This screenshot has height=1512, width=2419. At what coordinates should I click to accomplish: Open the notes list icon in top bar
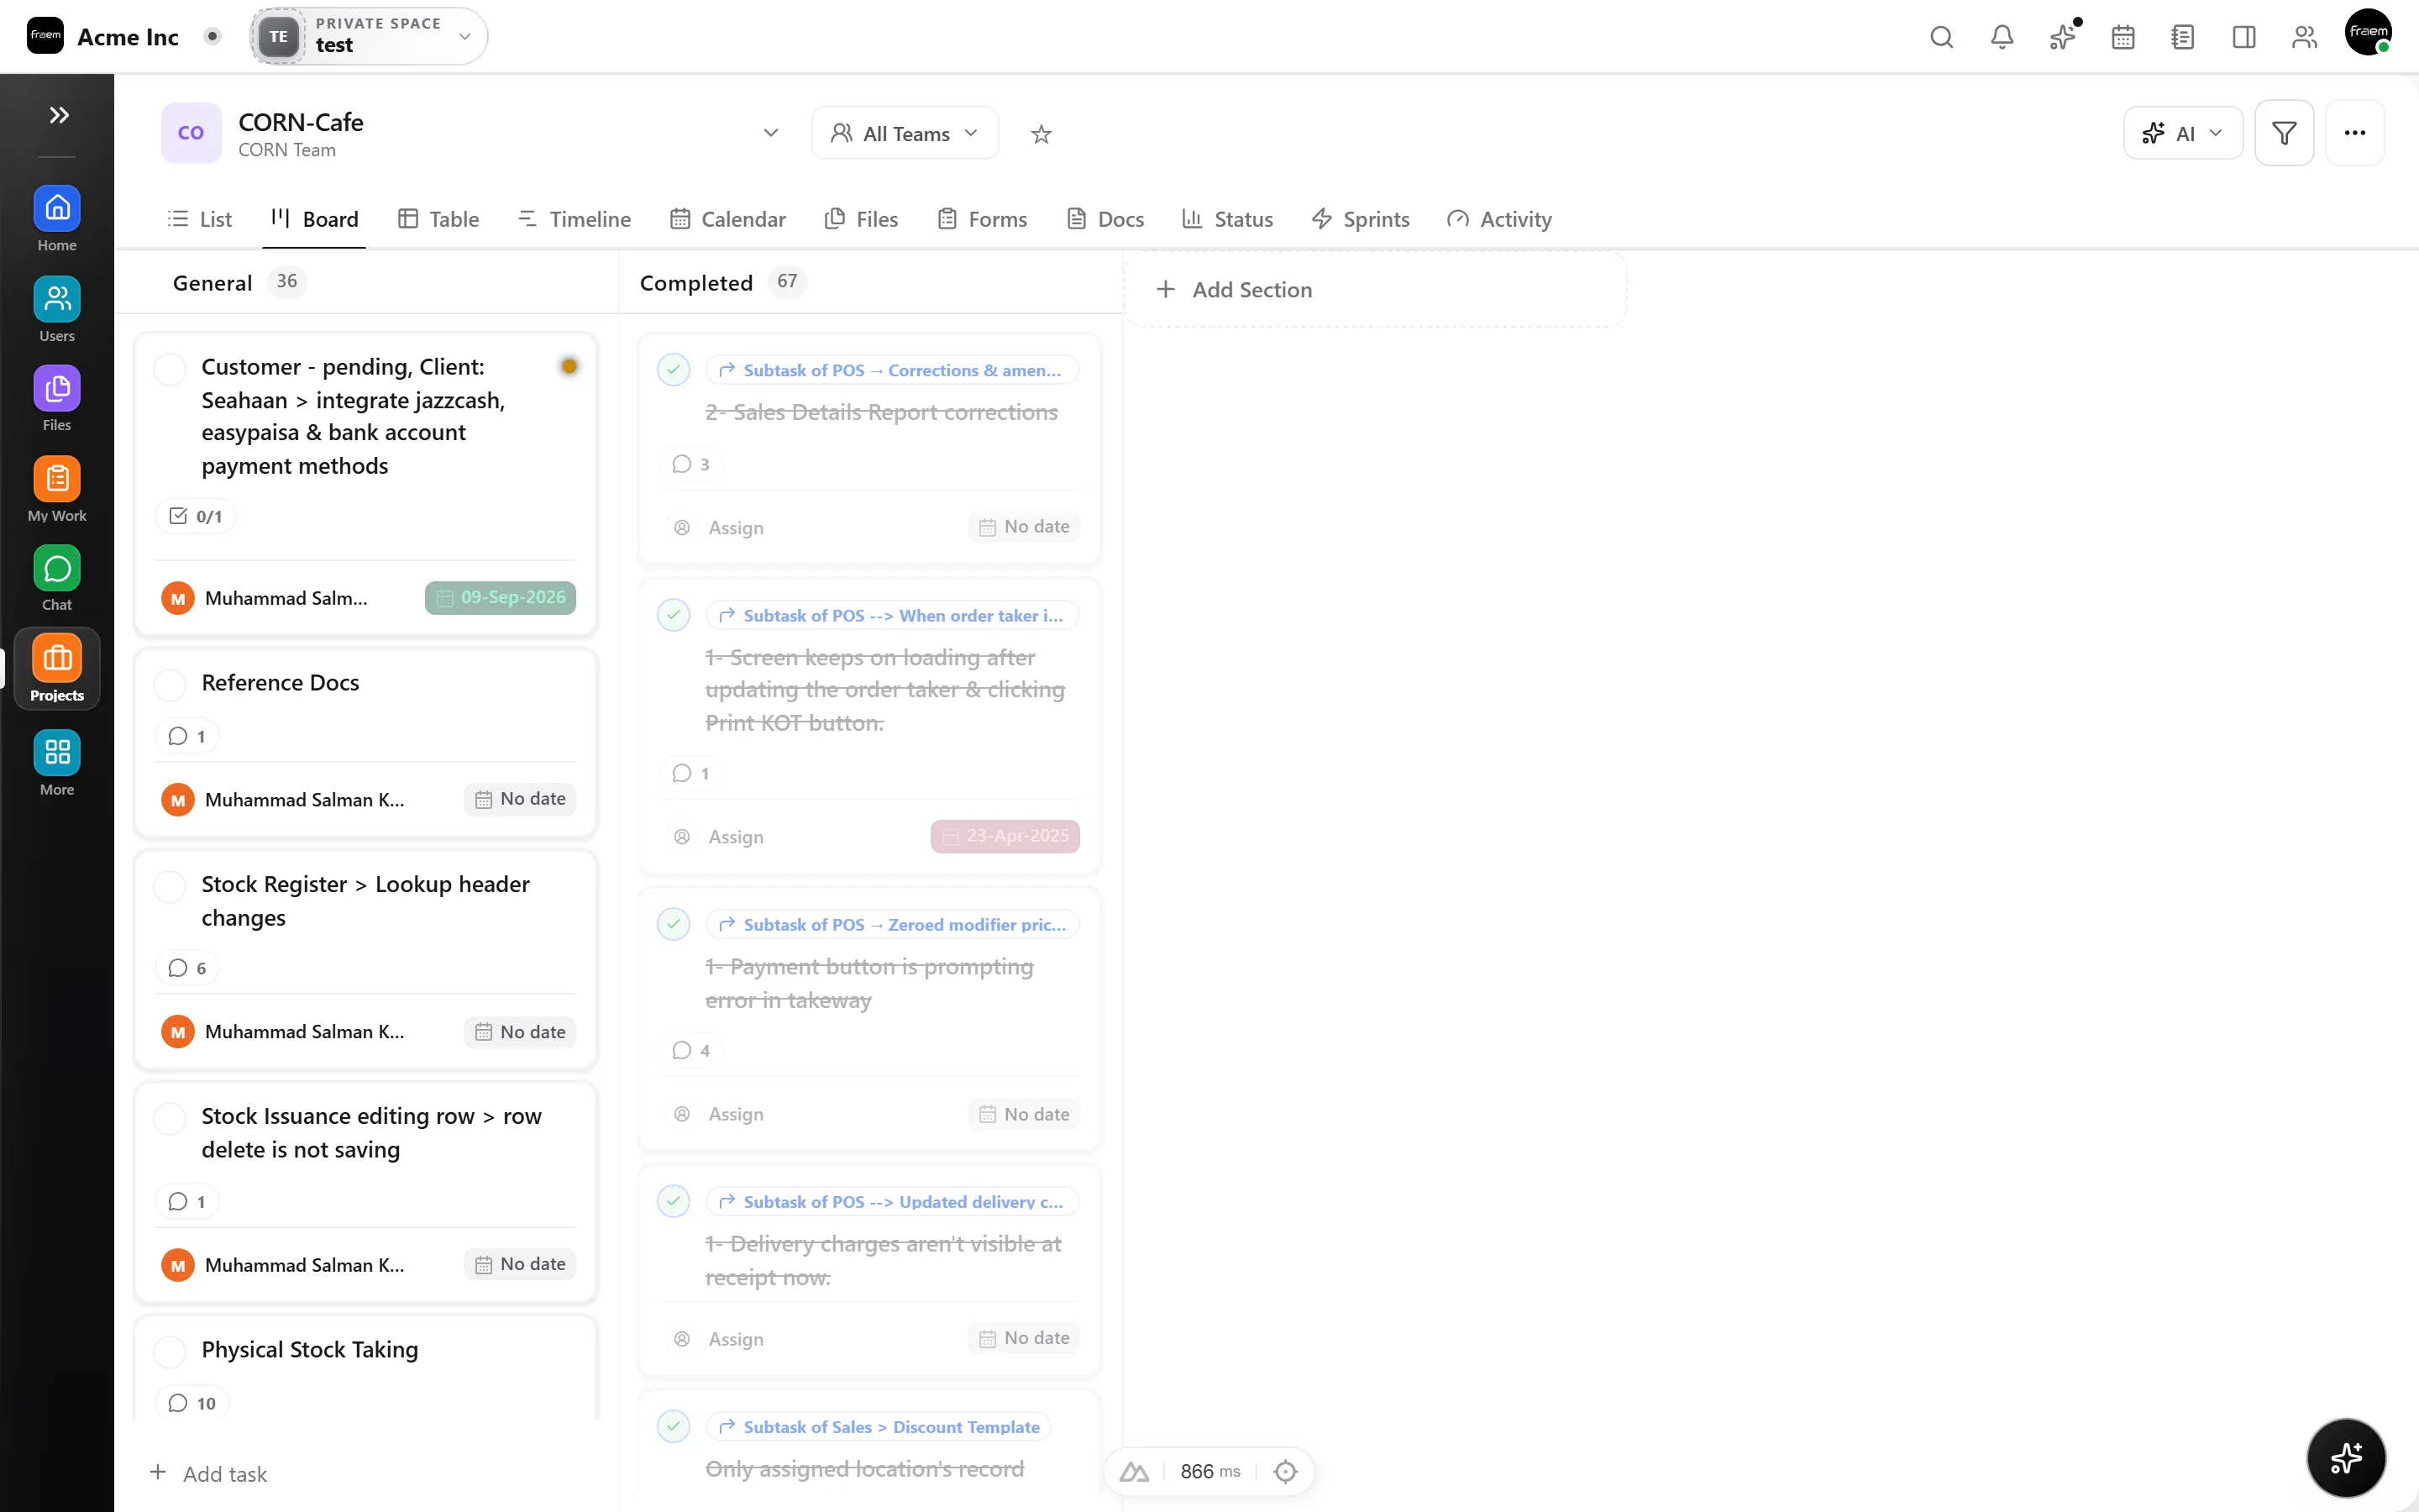click(2183, 37)
